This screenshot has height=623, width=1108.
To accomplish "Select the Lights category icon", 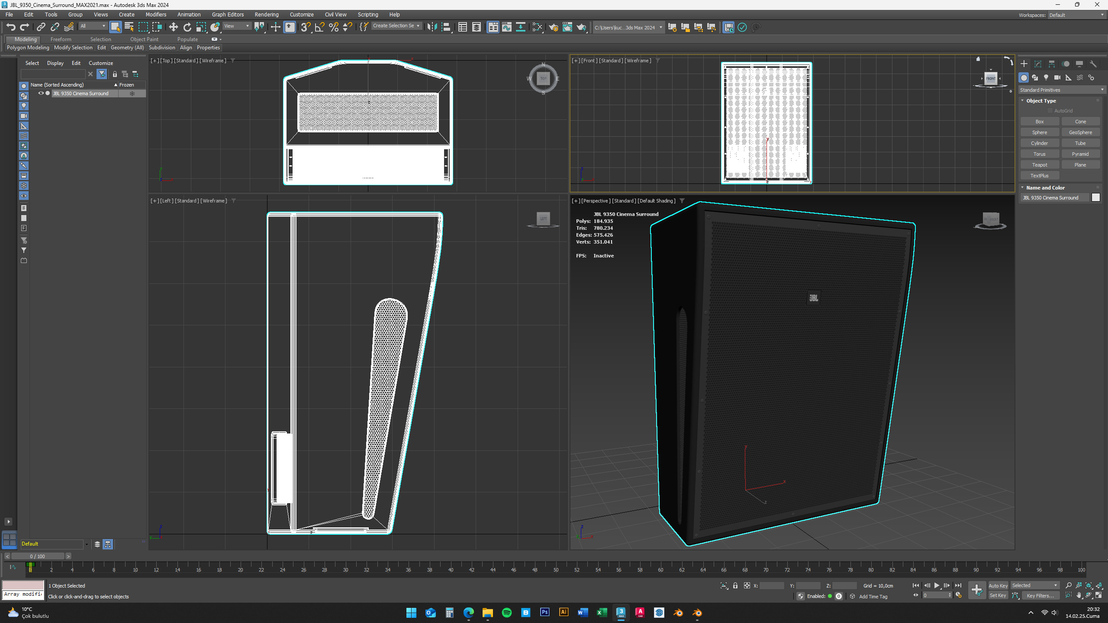I will click(1046, 77).
